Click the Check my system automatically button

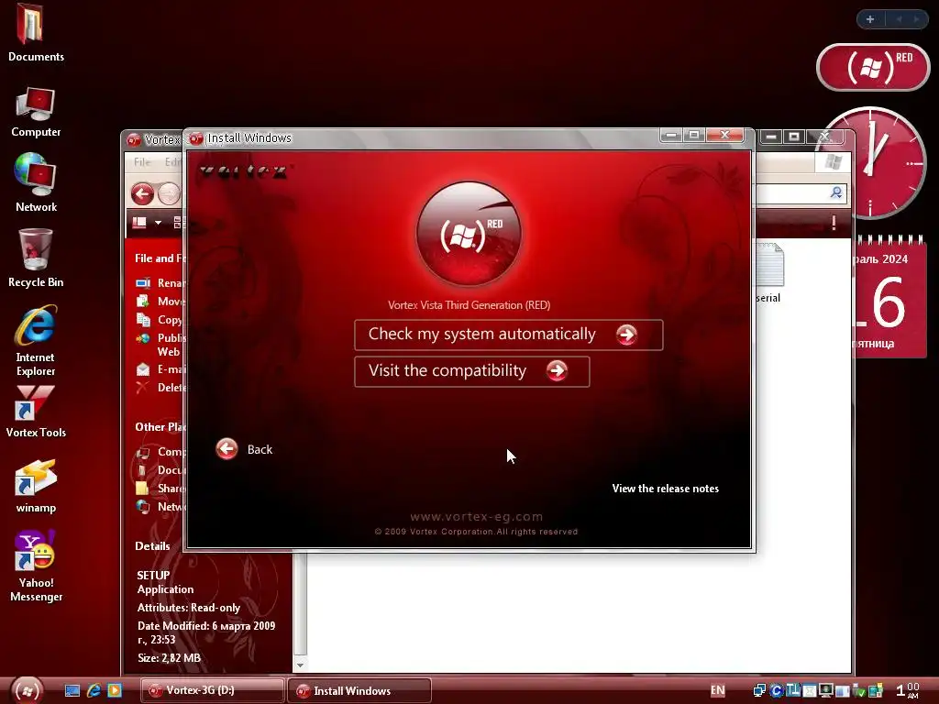[508, 335]
